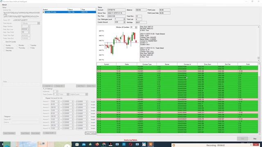Click Profit column header in trades table
262x147 pixels.
coord(248,64)
